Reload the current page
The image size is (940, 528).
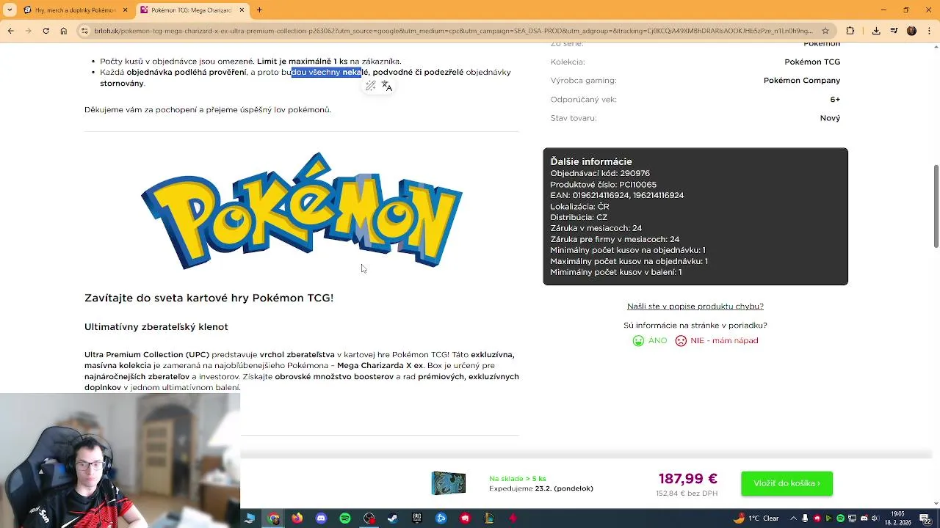point(46,31)
